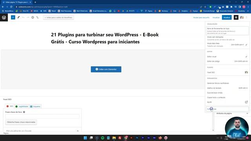Open Windows Start menu
The image size is (251, 141).
pyautogui.click(x=85, y=138)
